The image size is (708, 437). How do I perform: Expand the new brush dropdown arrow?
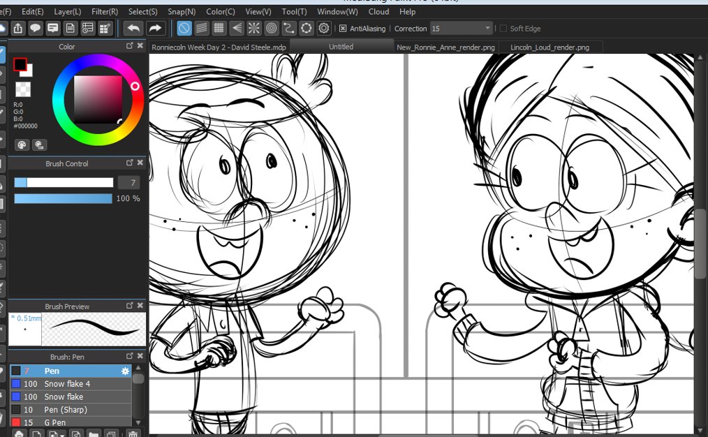tap(61, 434)
